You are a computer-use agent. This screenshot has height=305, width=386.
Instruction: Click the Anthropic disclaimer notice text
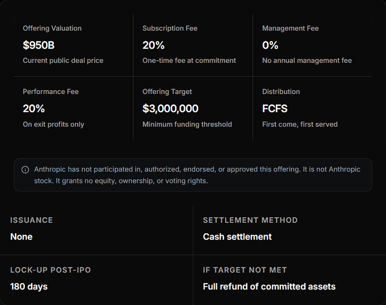point(197,175)
